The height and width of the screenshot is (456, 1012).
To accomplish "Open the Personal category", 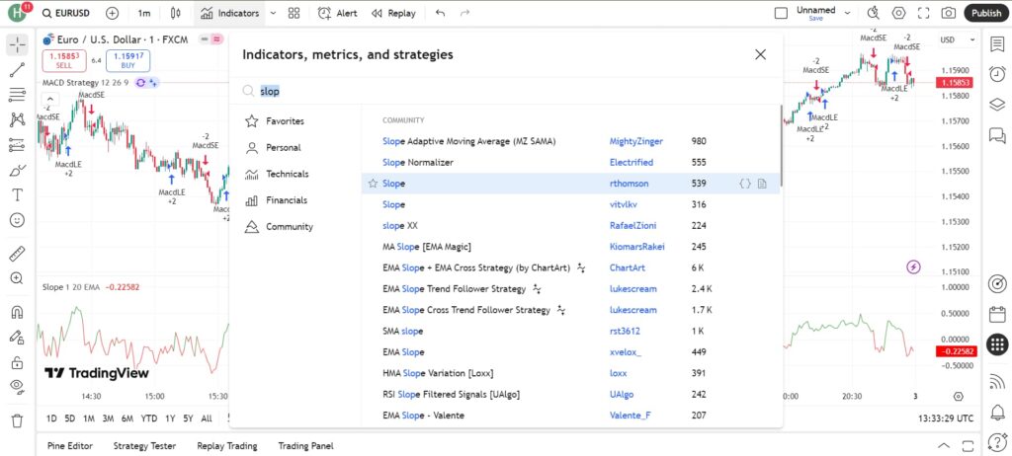I will 295,148.
